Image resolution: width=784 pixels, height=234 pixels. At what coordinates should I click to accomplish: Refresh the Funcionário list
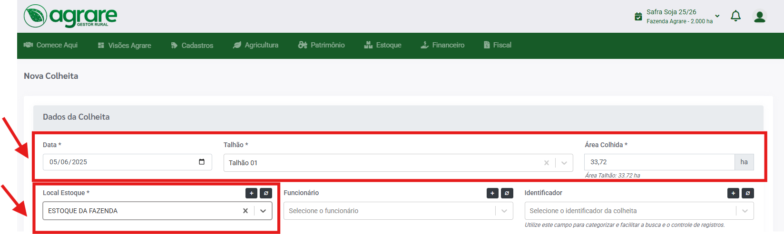[507, 193]
